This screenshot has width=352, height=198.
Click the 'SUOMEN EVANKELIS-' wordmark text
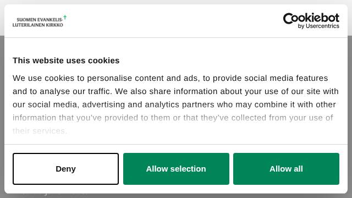pyautogui.click(x=40, y=20)
